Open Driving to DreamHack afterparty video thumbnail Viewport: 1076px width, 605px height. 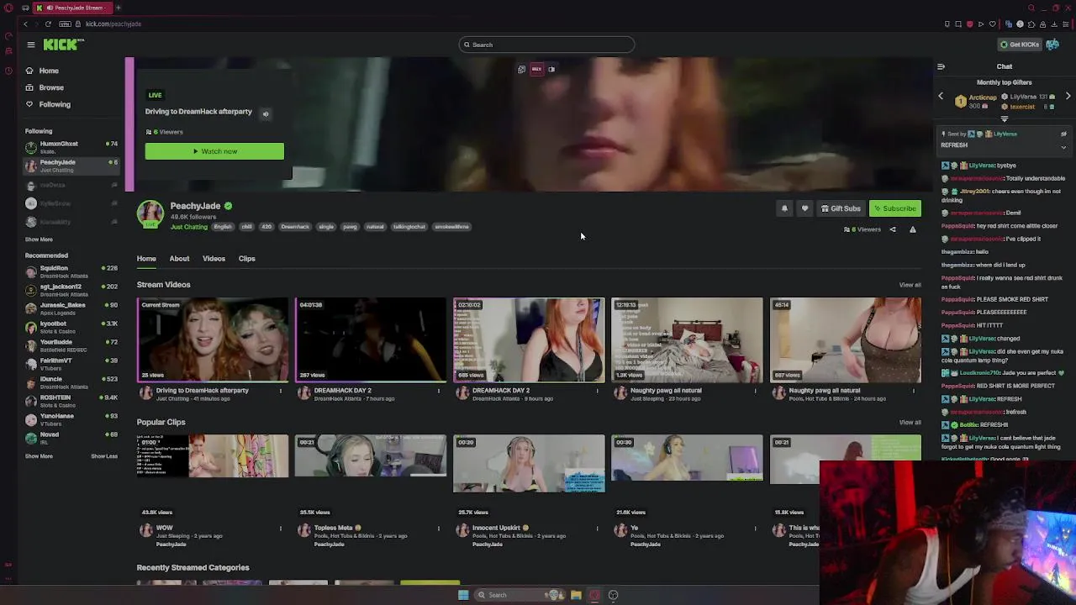click(213, 339)
